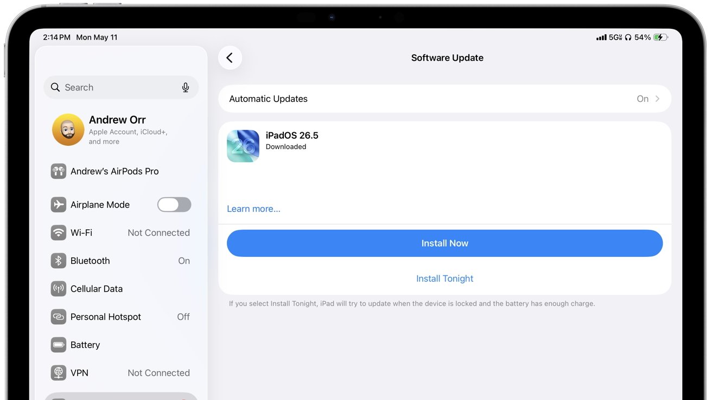712x400 pixels.
Task: Click the 5G network indicator
Action: 615,37
